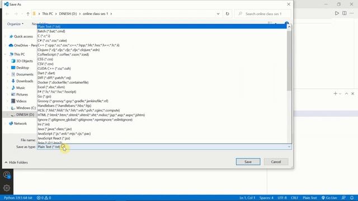Open the Videos folder in sidebar
Viewport: 358px width, 201px height.
[x=19, y=101]
